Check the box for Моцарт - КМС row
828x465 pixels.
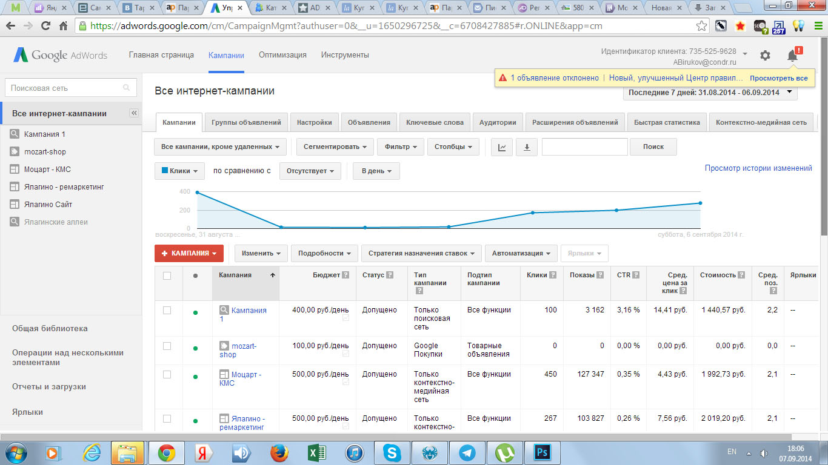coord(167,374)
